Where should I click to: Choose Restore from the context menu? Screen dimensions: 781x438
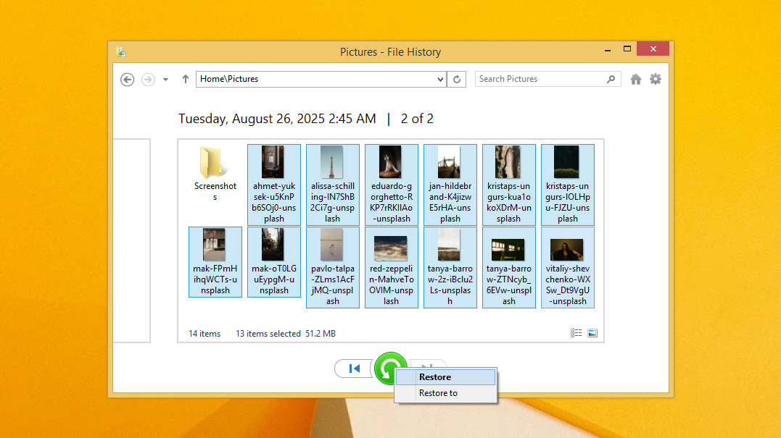coord(434,376)
